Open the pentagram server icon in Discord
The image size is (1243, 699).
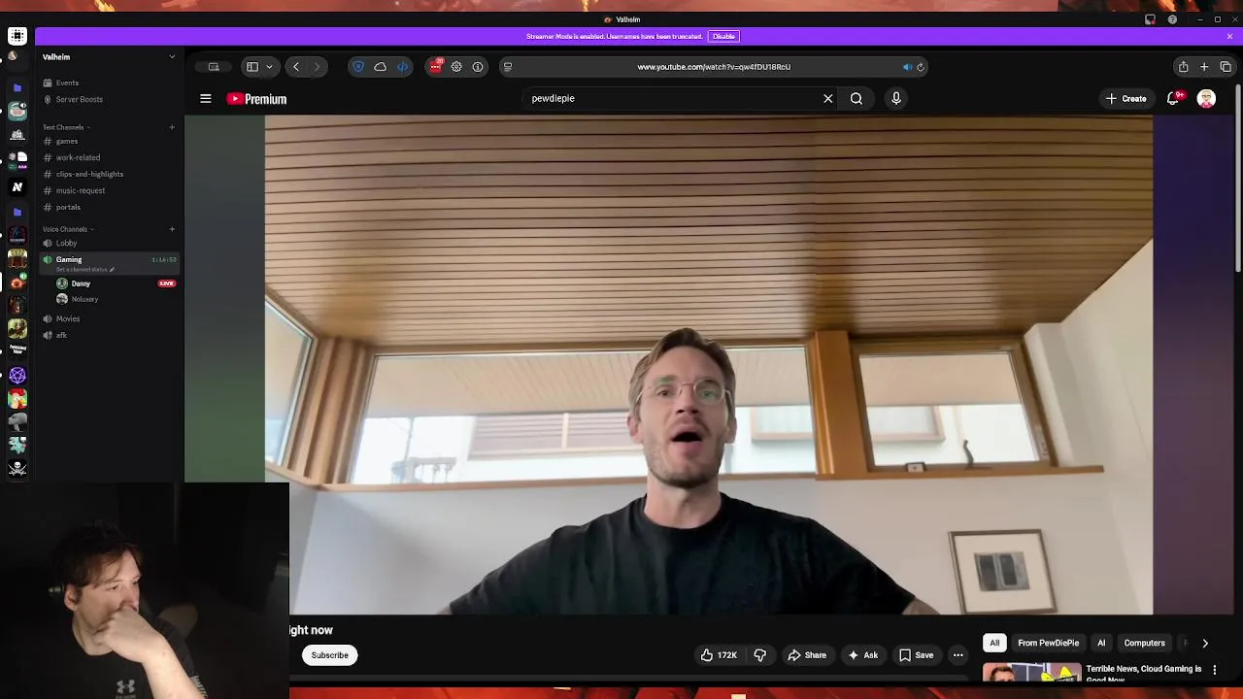point(17,376)
